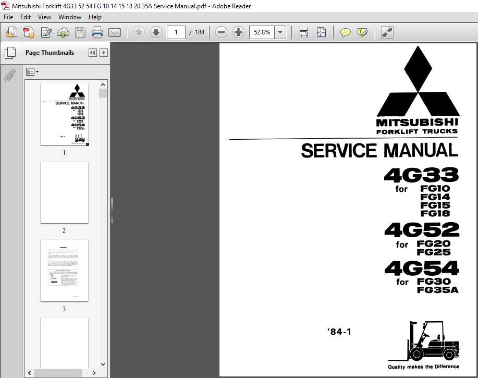
Task: Go to next page down arrow
Action: pyautogui.click(x=156, y=32)
